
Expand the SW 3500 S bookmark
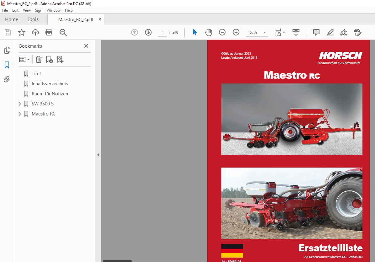coord(20,104)
